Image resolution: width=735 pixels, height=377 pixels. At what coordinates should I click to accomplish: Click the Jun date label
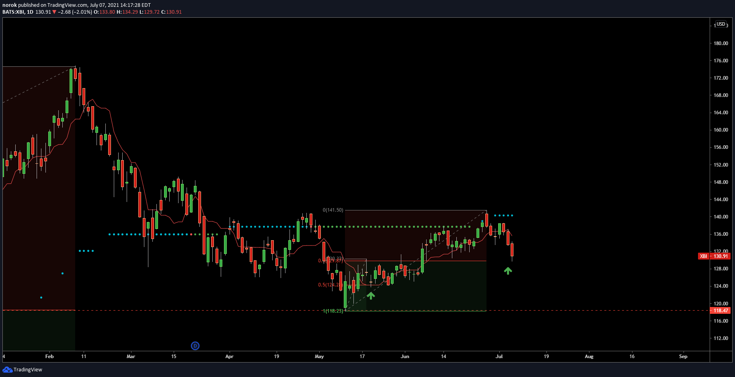click(405, 356)
